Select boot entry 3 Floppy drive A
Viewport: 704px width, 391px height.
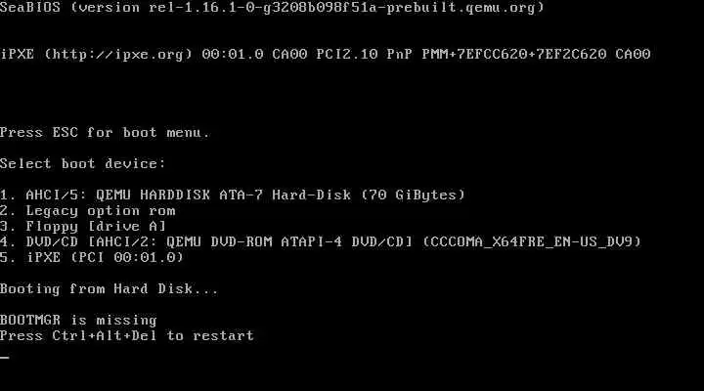pos(83,226)
